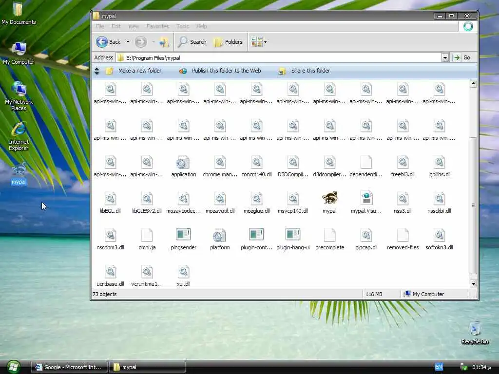
Task: Select the removed-files file
Action: (403, 239)
